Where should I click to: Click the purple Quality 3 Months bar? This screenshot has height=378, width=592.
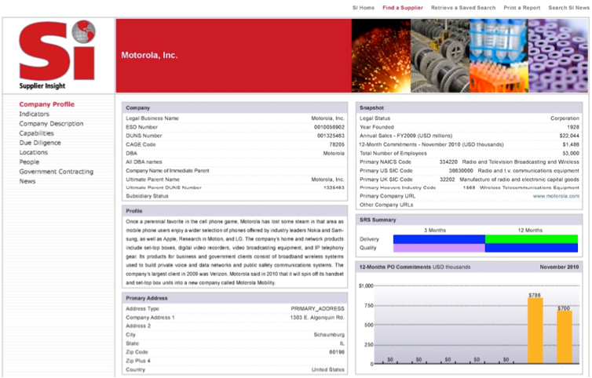(439, 248)
